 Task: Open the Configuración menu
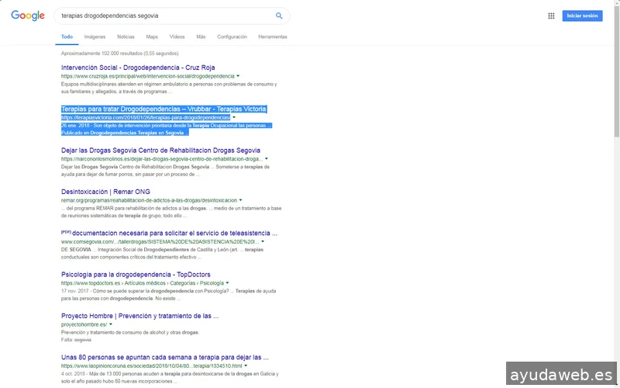pos(232,36)
